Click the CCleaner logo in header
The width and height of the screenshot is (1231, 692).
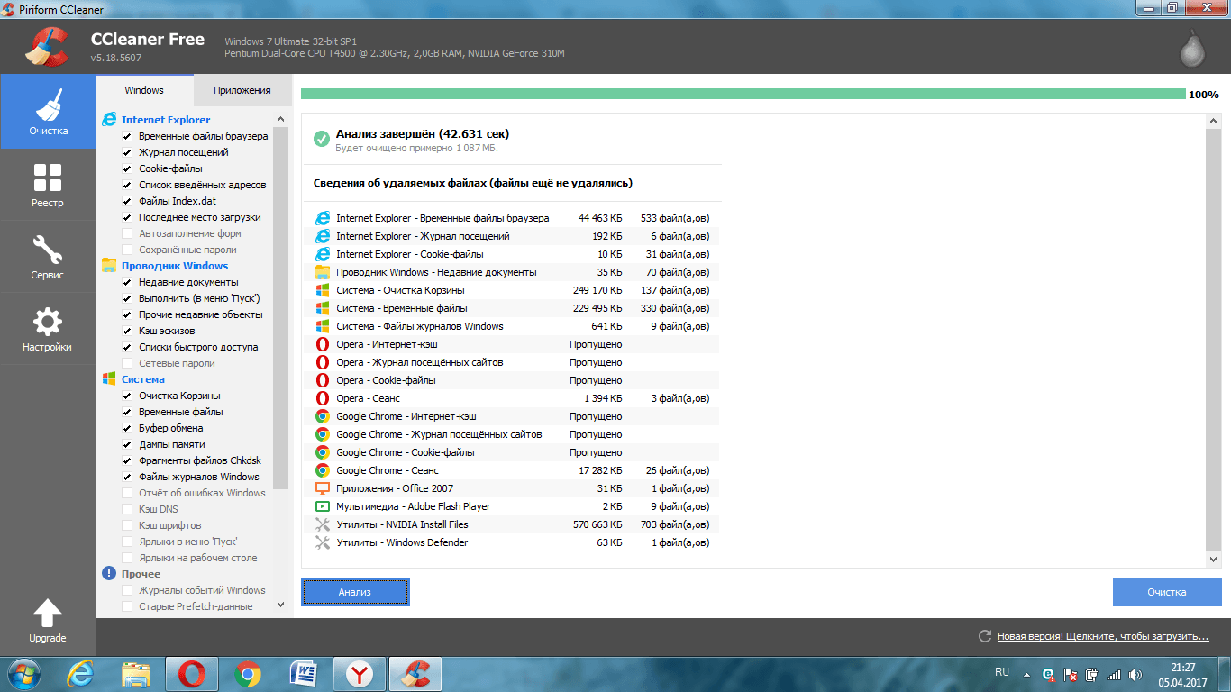point(45,46)
